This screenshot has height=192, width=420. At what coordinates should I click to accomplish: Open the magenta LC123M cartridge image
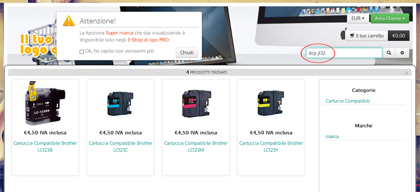(x=196, y=103)
